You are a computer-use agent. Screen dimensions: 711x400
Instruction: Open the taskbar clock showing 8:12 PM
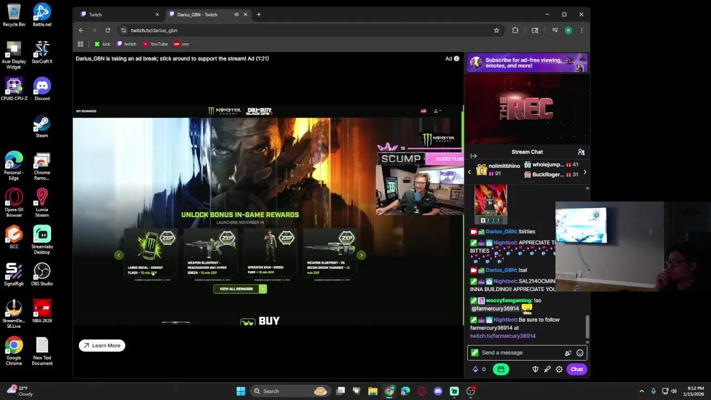point(695,391)
